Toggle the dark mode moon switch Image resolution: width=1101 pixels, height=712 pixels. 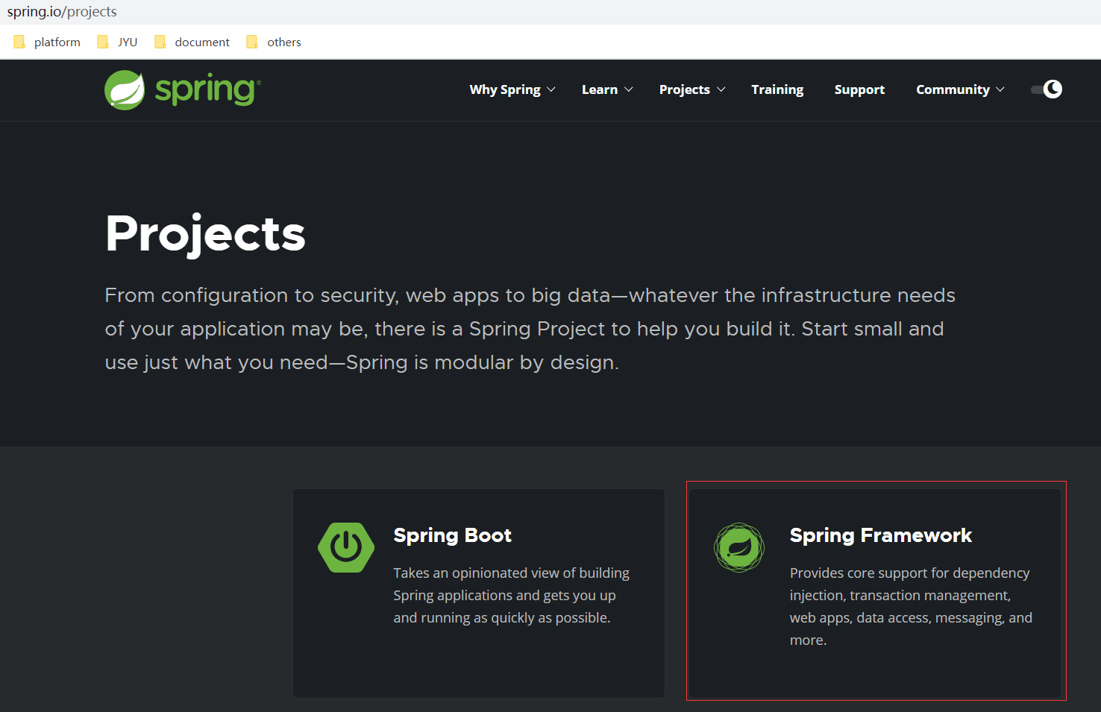coord(1047,89)
